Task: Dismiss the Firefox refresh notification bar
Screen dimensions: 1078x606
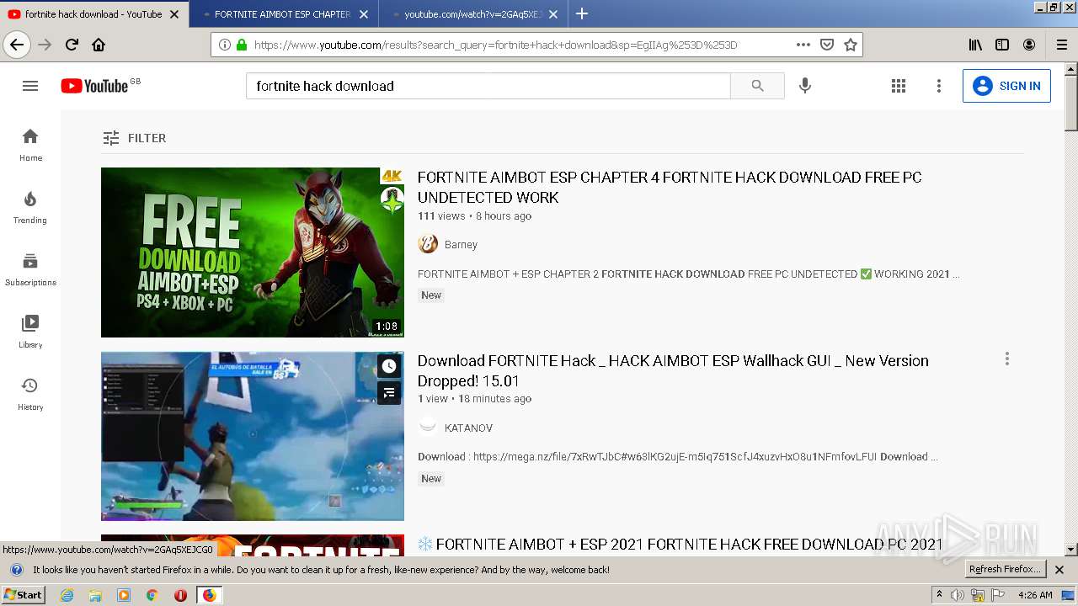Action: (1059, 570)
